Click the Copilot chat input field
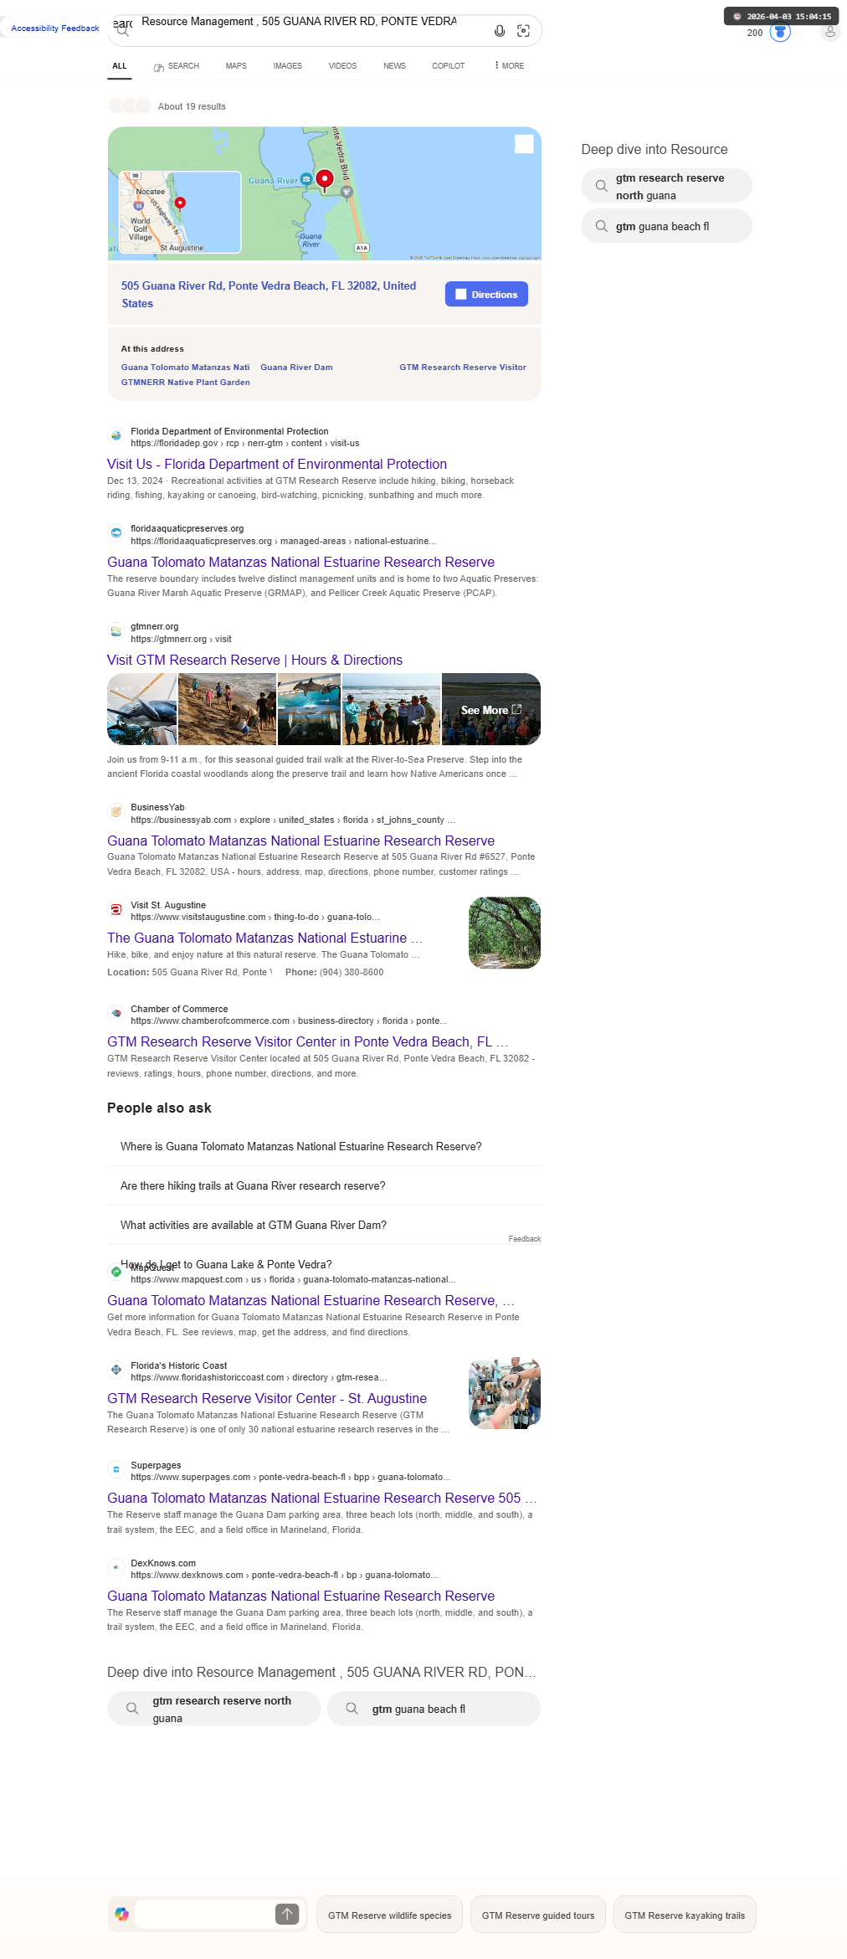Image resolution: width=847 pixels, height=1959 pixels. pos(204,1914)
